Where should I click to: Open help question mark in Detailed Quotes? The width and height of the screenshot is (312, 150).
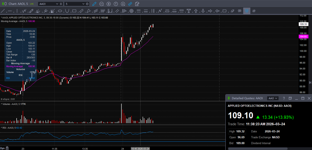[x=284, y=98]
